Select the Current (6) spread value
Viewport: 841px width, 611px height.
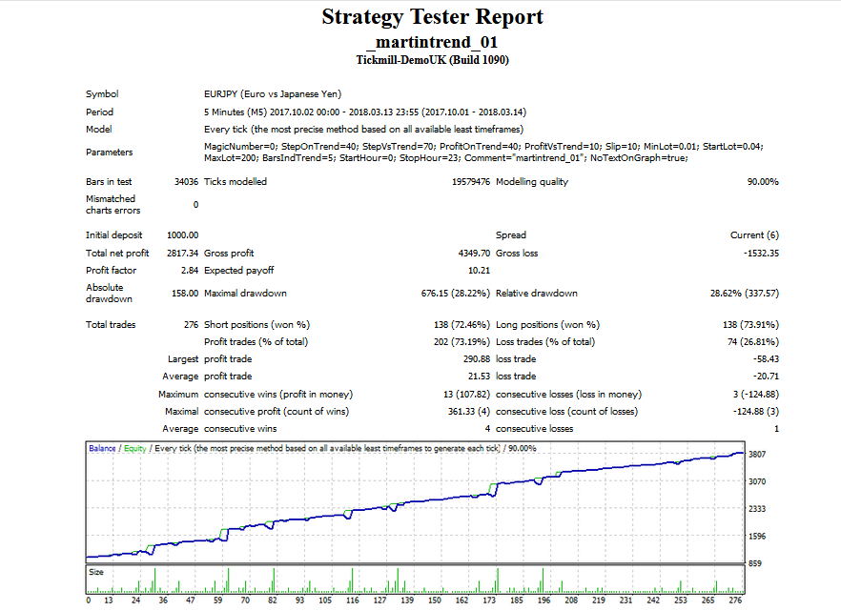[754, 234]
